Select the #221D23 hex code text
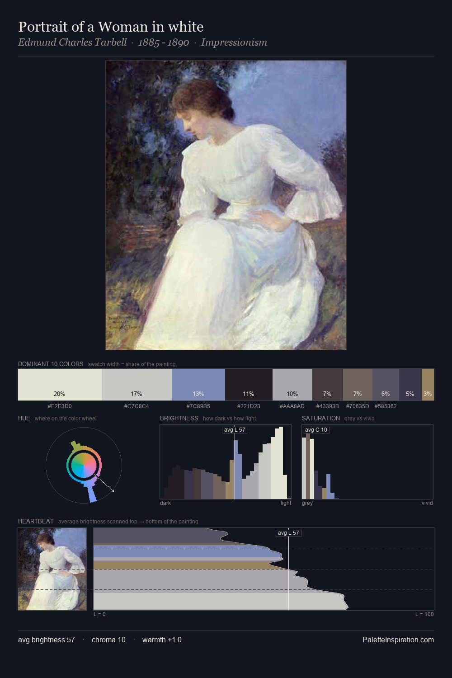The image size is (452, 678). tap(249, 406)
